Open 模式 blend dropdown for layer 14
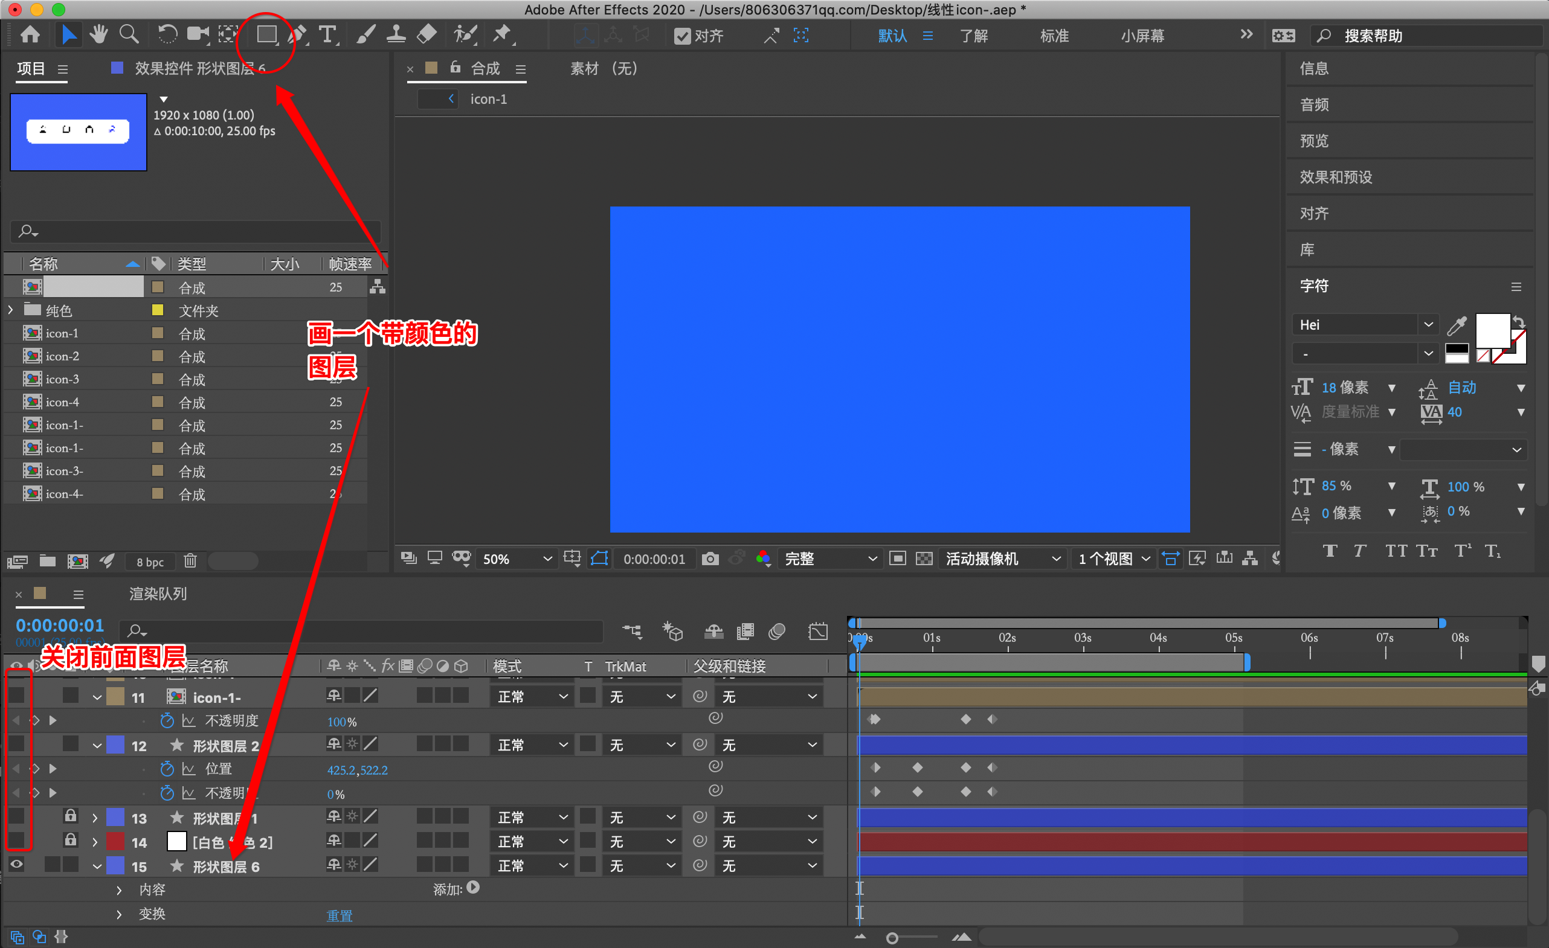Image resolution: width=1549 pixels, height=948 pixels. click(532, 841)
